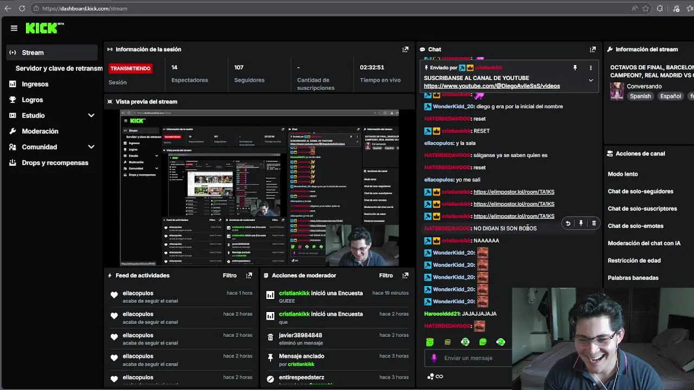Click the Conversando category thumbnail
The width and height of the screenshot is (694, 390).
617,92
